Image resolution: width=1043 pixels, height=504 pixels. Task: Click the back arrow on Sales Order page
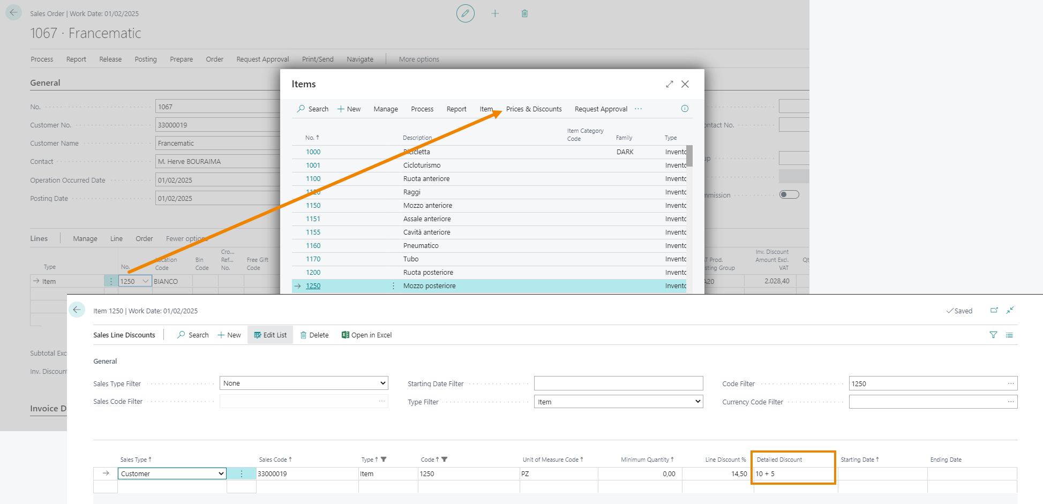(13, 12)
